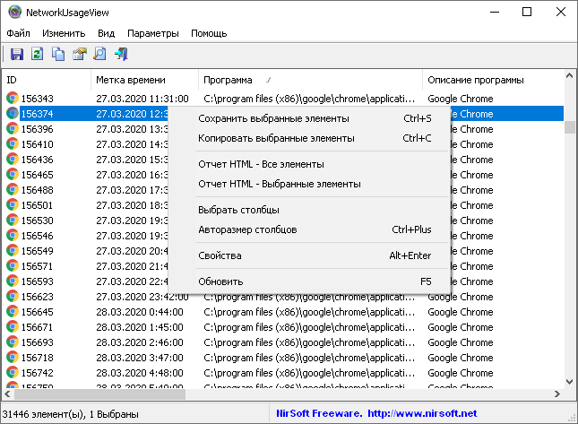Click timestamp 28.03.2020 0:44:00
The image size is (578, 424).
(140, 312)
